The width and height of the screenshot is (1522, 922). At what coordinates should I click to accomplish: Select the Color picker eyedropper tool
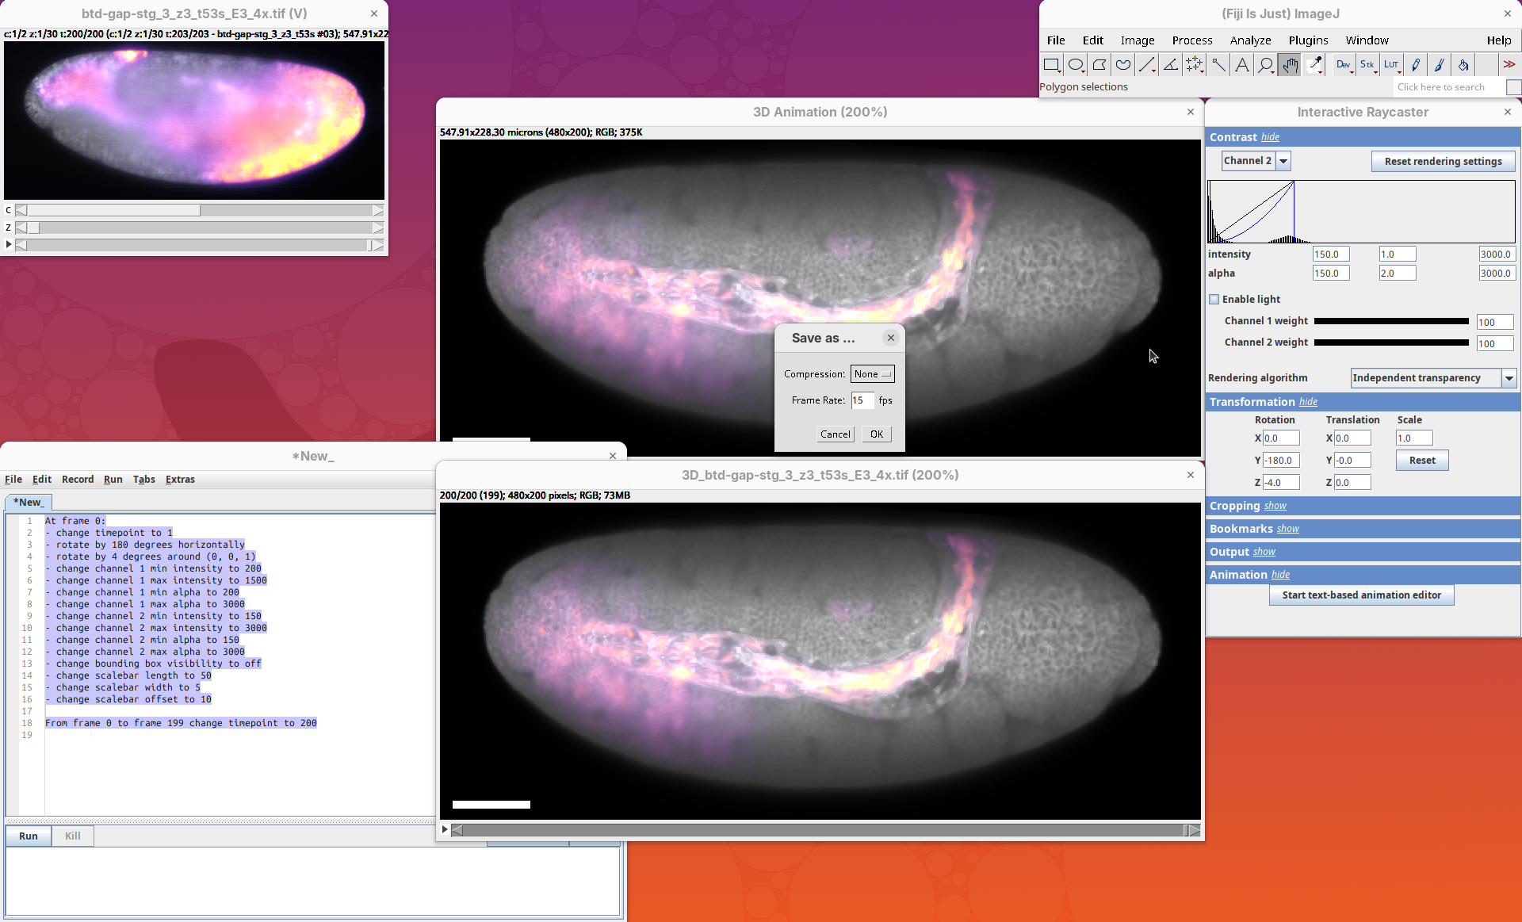coord(1314,65)
